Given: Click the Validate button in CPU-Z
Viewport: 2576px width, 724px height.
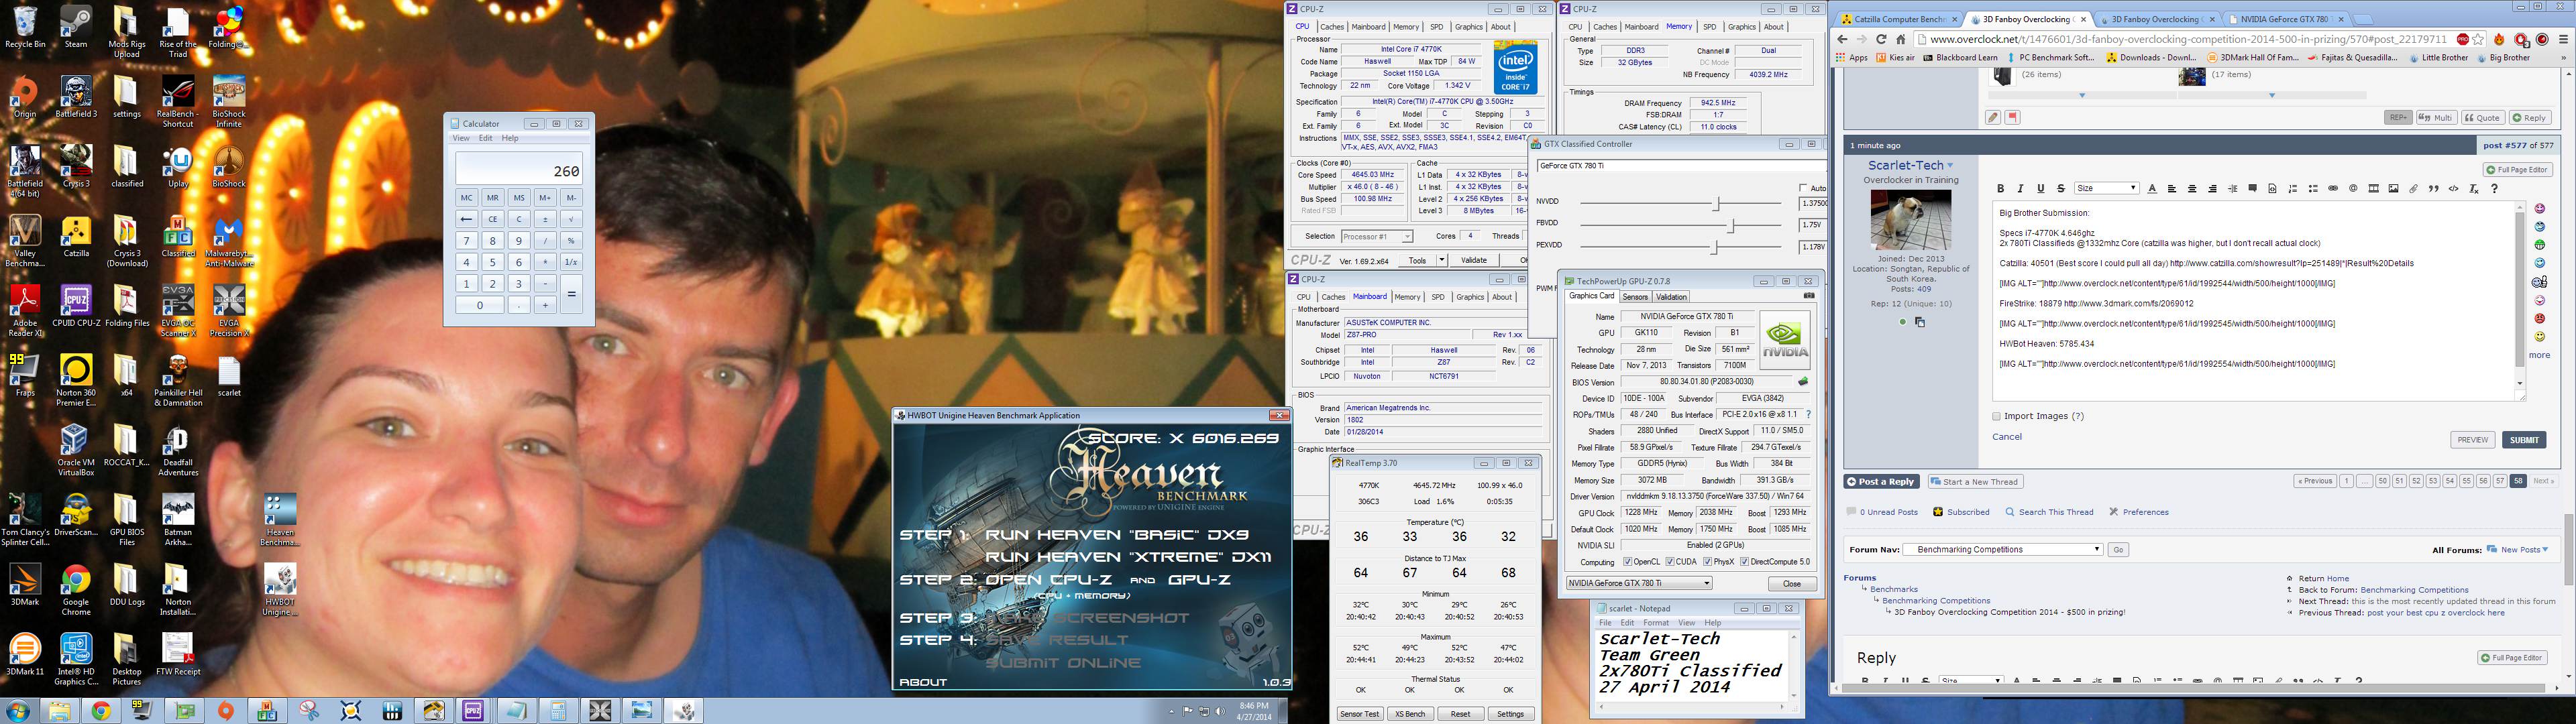Looking at the screenshot, I should tap(1474, 260).
